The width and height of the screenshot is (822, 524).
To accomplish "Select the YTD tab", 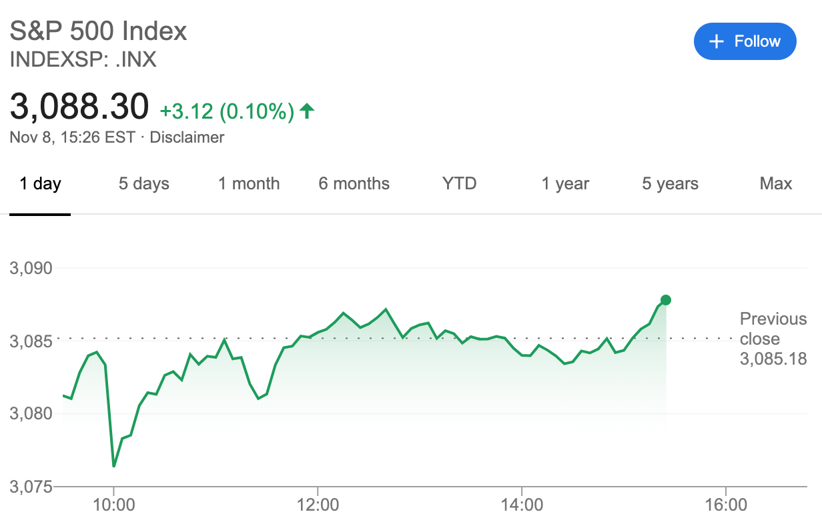I will (x=460, y=184).
